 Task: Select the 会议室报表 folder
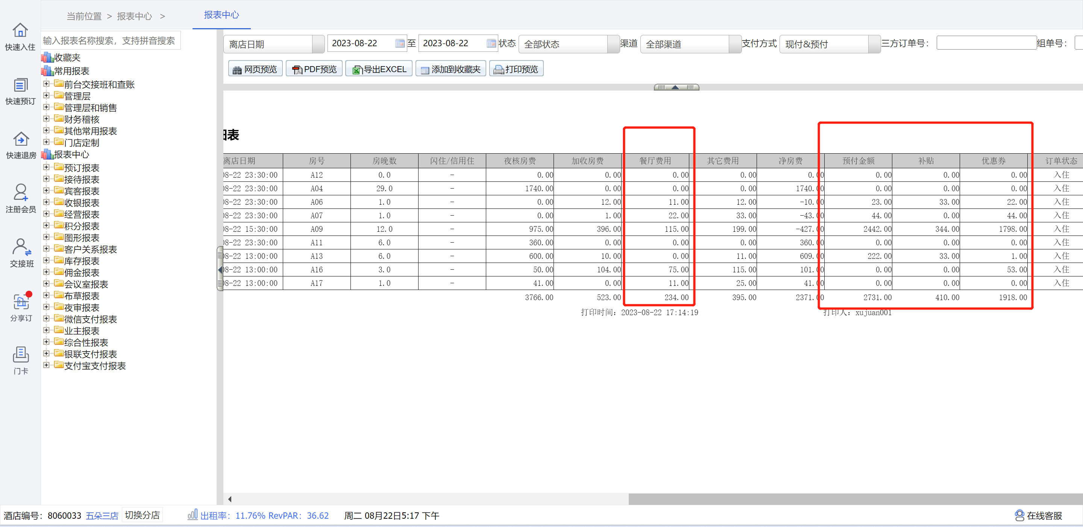click(86, 284)
